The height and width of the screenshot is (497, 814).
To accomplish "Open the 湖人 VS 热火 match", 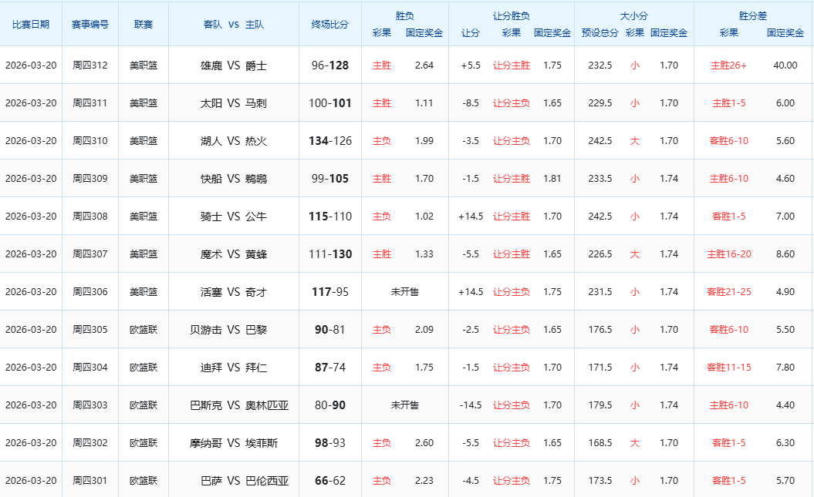I will [233, 141].
